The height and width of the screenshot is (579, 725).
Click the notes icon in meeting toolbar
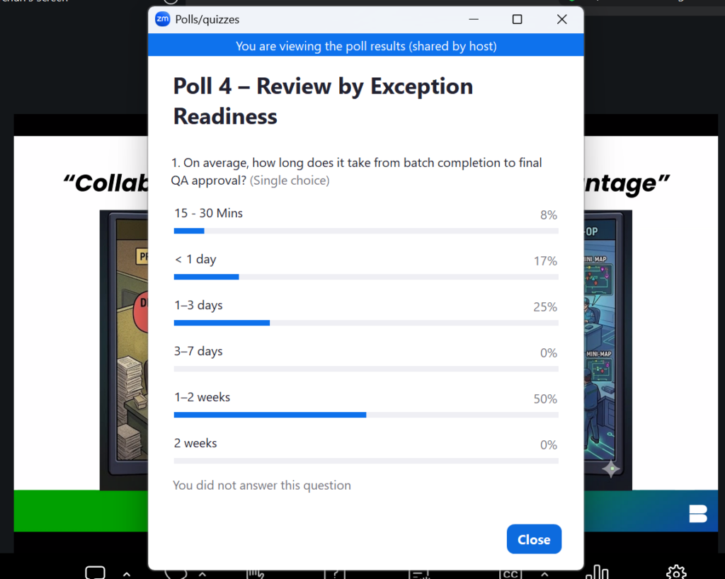pos(420,574)
